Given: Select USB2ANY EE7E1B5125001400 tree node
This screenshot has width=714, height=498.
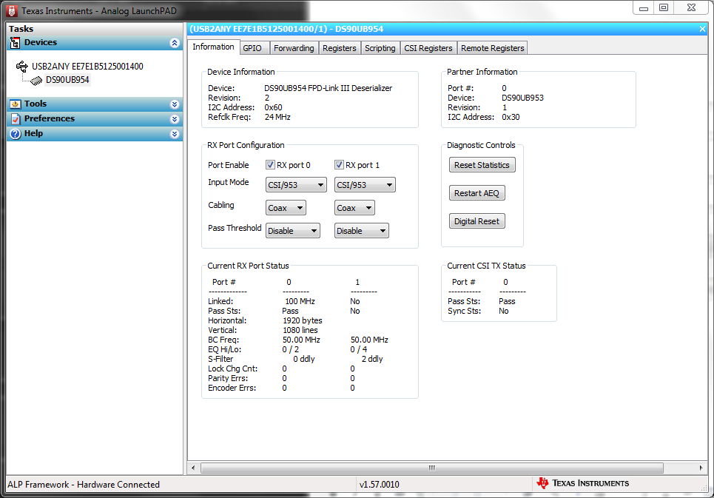Looking at the screenshot, I should click(x=87, y=67).
